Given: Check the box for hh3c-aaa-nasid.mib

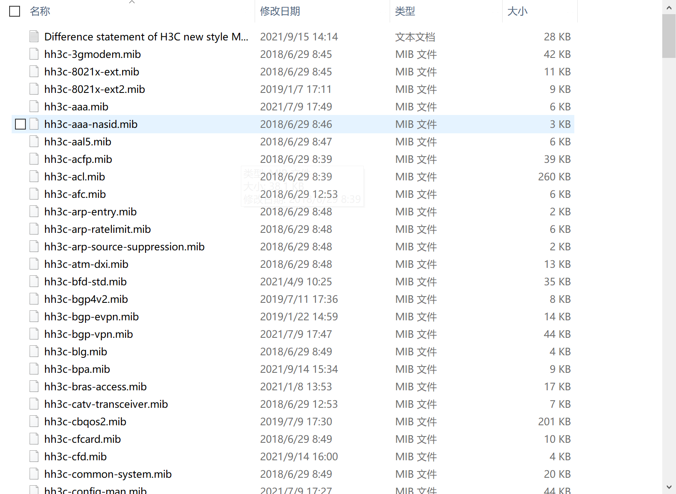Looking at the screenshot, I should pos(20,124).
